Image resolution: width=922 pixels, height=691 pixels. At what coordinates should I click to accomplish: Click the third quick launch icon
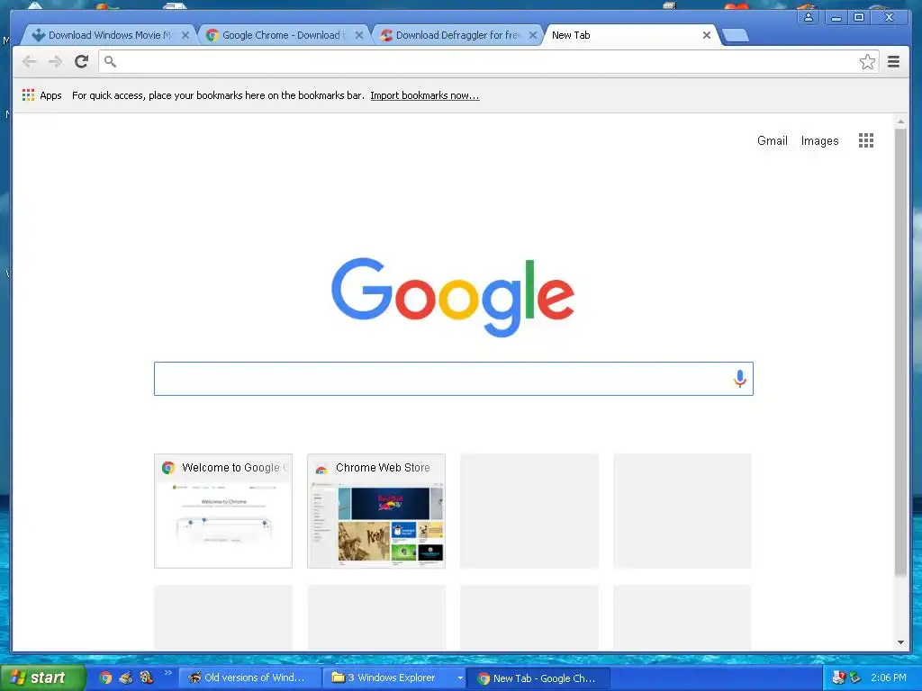[x=146, y=678]
